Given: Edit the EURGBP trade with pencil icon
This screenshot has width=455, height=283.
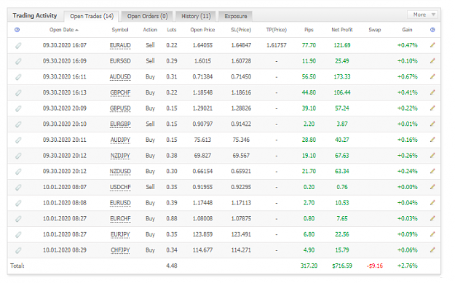Looking at the screenshot, I should [x=432, y=124].
